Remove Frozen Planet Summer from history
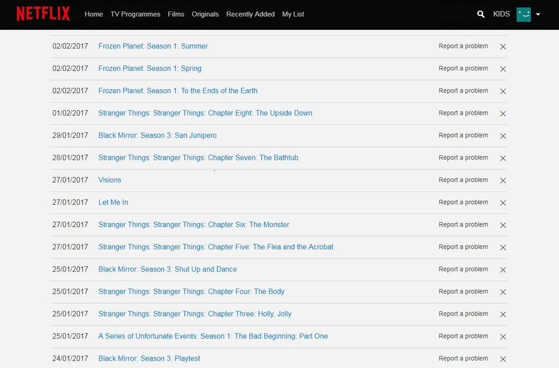This screenshot has width=559, height=368. [x=503, y=47]
